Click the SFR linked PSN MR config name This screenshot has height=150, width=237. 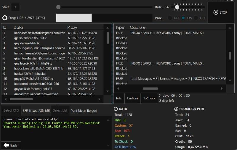pyautogui.click(x=36, y=111)
